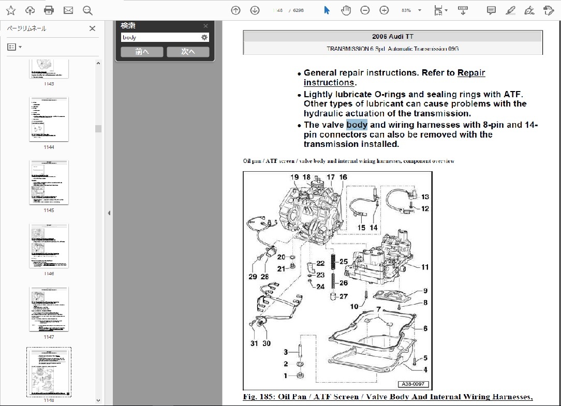Click the cloud upload icon

tap(30, 10)
